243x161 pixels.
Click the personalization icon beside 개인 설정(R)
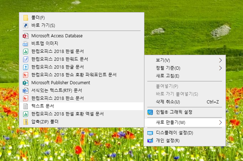tap(150, 141)
